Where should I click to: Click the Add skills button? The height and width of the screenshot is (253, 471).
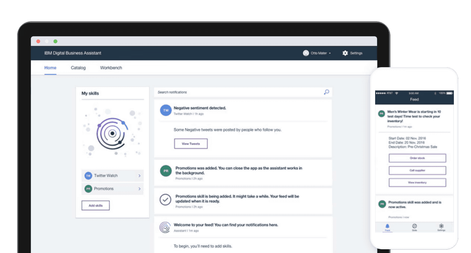[x=95, y=206]
